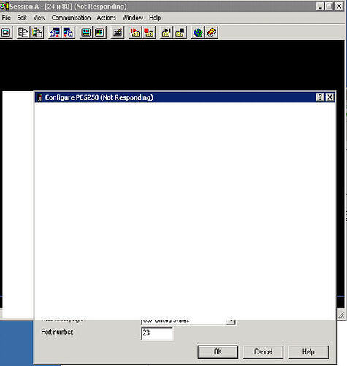Click into the Port number field
The width and height of the screenshot is (347, 366).
pos(157,333)
